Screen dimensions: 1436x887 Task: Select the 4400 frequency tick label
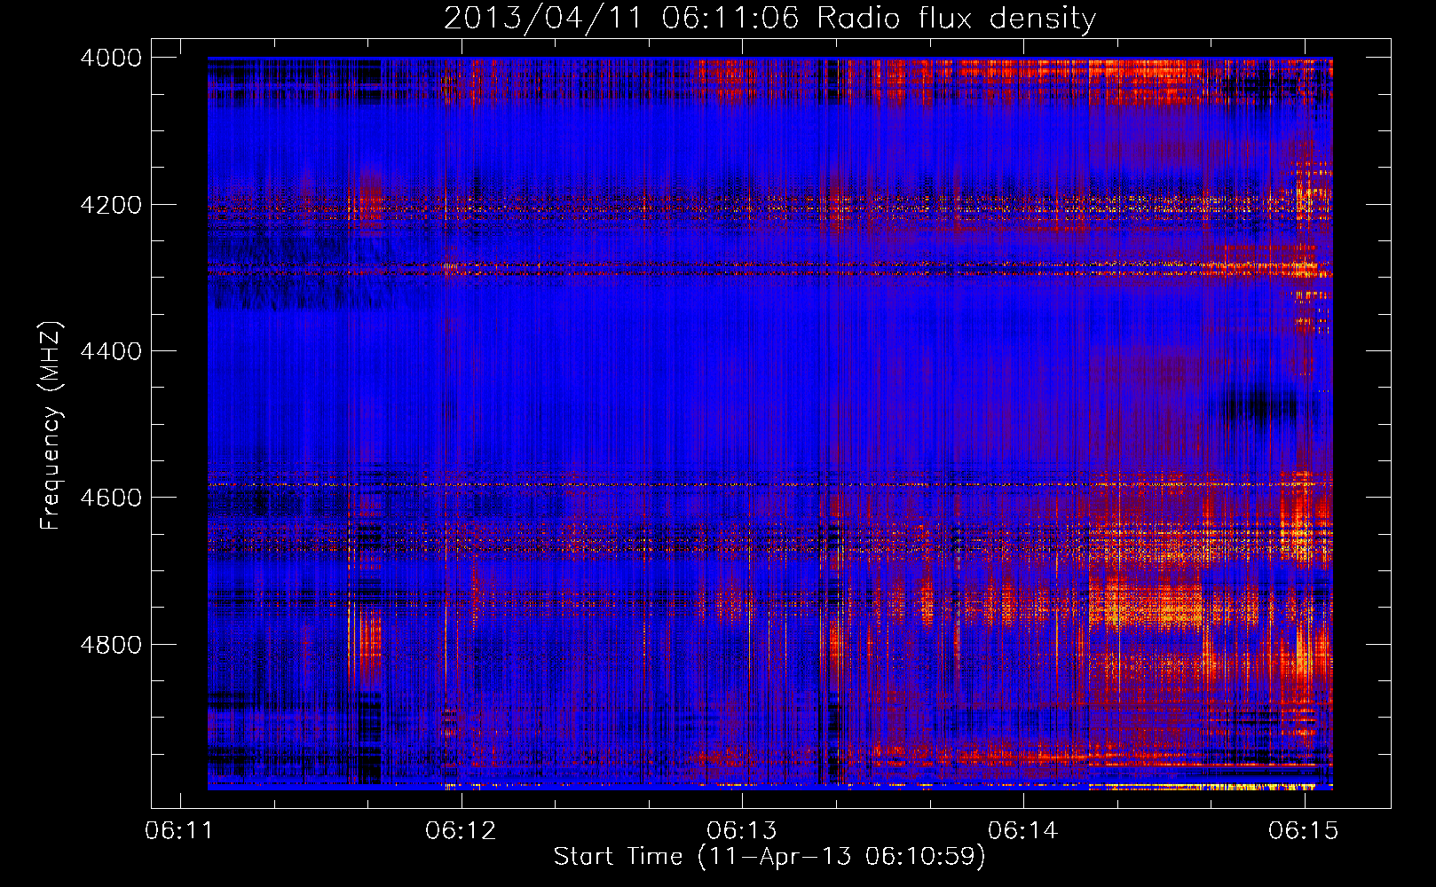(111, 351)
